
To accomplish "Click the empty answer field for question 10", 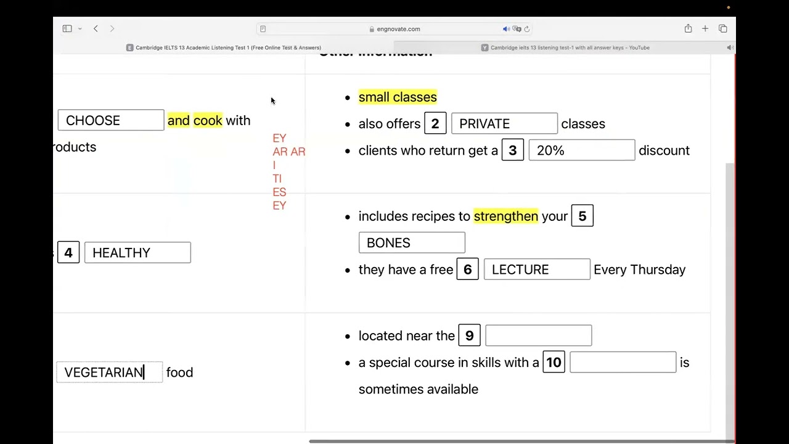I will pos(623,362).
